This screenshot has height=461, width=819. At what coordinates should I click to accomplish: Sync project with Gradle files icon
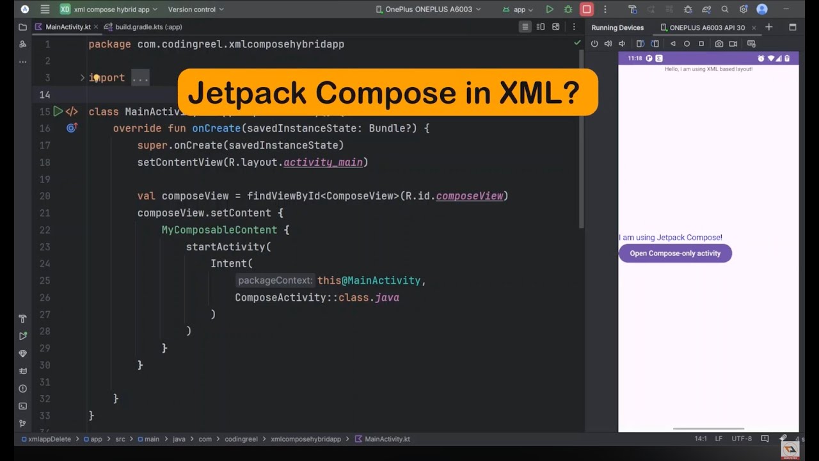click(706, 10)
